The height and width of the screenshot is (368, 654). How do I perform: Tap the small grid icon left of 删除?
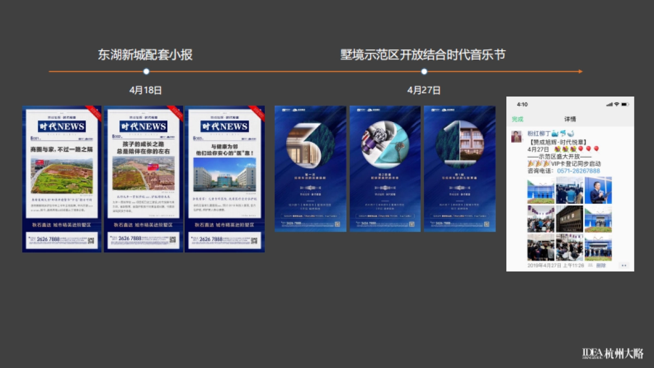click(x=591, y=265)
